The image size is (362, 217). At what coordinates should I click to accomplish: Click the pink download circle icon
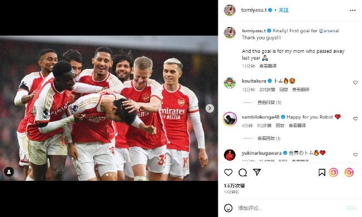click(x=334, y=172)
